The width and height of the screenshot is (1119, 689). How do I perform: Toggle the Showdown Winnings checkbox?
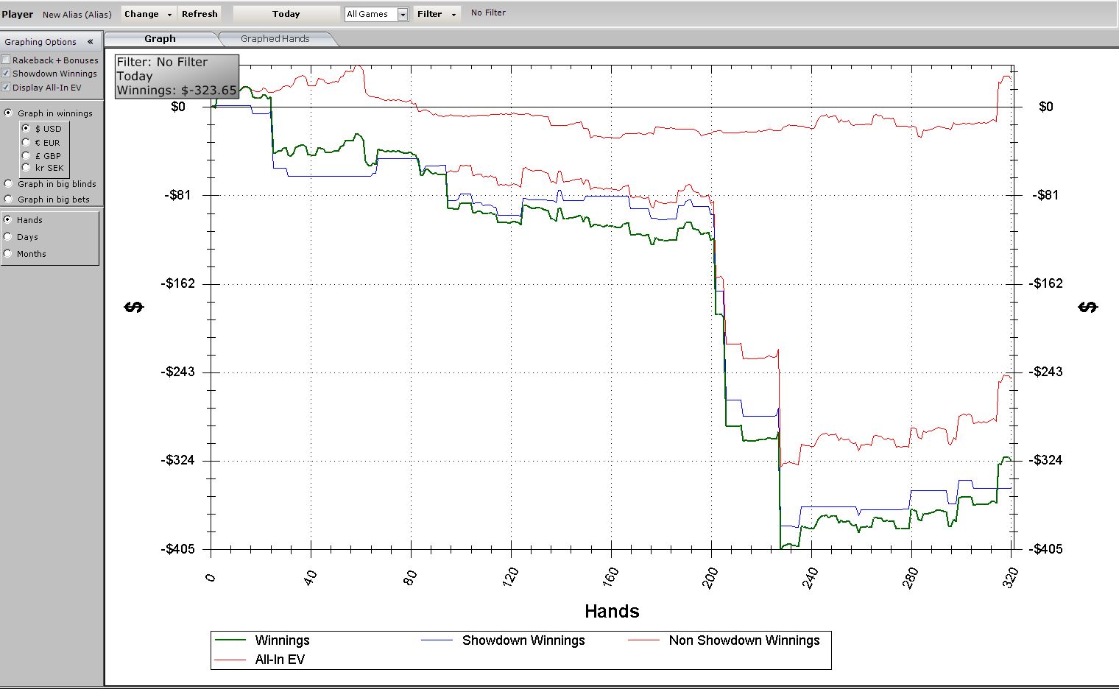[7, 74]
